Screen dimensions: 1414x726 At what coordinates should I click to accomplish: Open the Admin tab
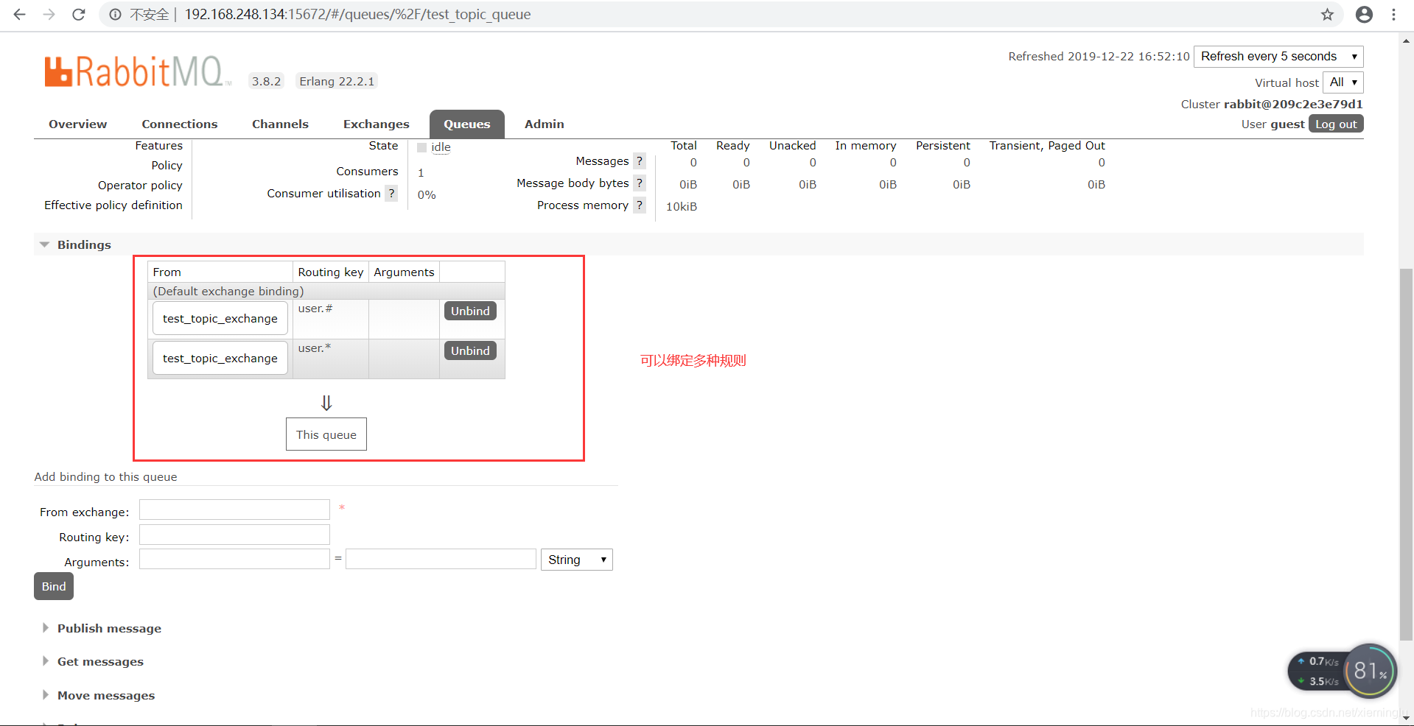pyautogui.click(x=545, y=124)
